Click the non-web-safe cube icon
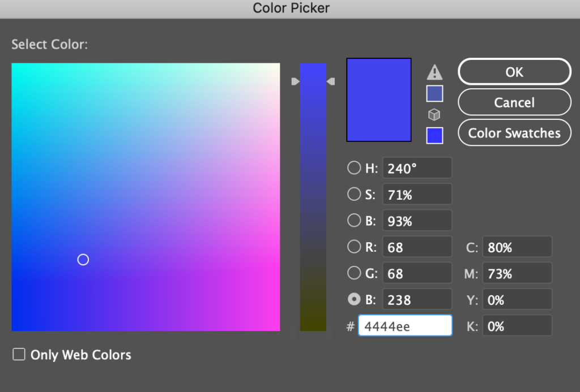This screenshot has height=392, width=580. pos(434,115)
